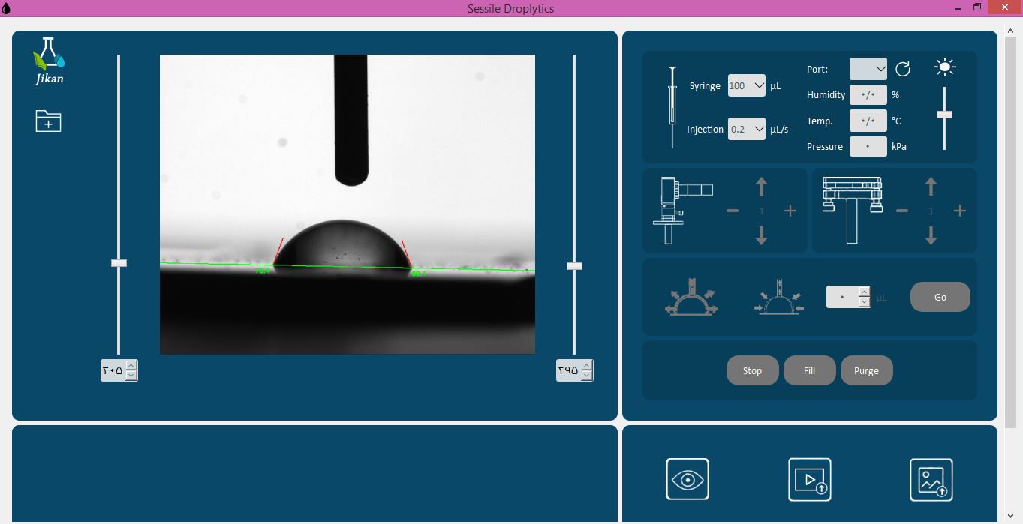Open the live view eye icon
Viewport: 1023px width, 524px height.
tap(687, 479)
